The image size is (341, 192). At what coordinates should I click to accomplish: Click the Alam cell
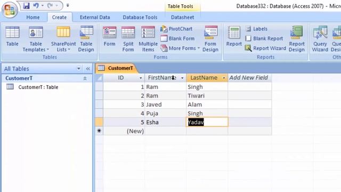click(x=207, y=105)
